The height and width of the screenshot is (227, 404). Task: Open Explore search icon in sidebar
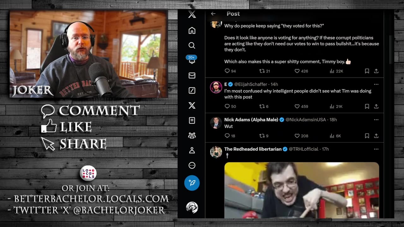pyautogui.click(x=192, y=45)
